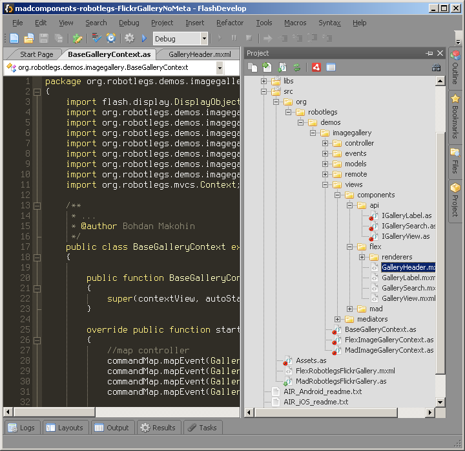Click the New Document toolbar icon
This screenshot has height=451, width=465.
coord(14,39)
